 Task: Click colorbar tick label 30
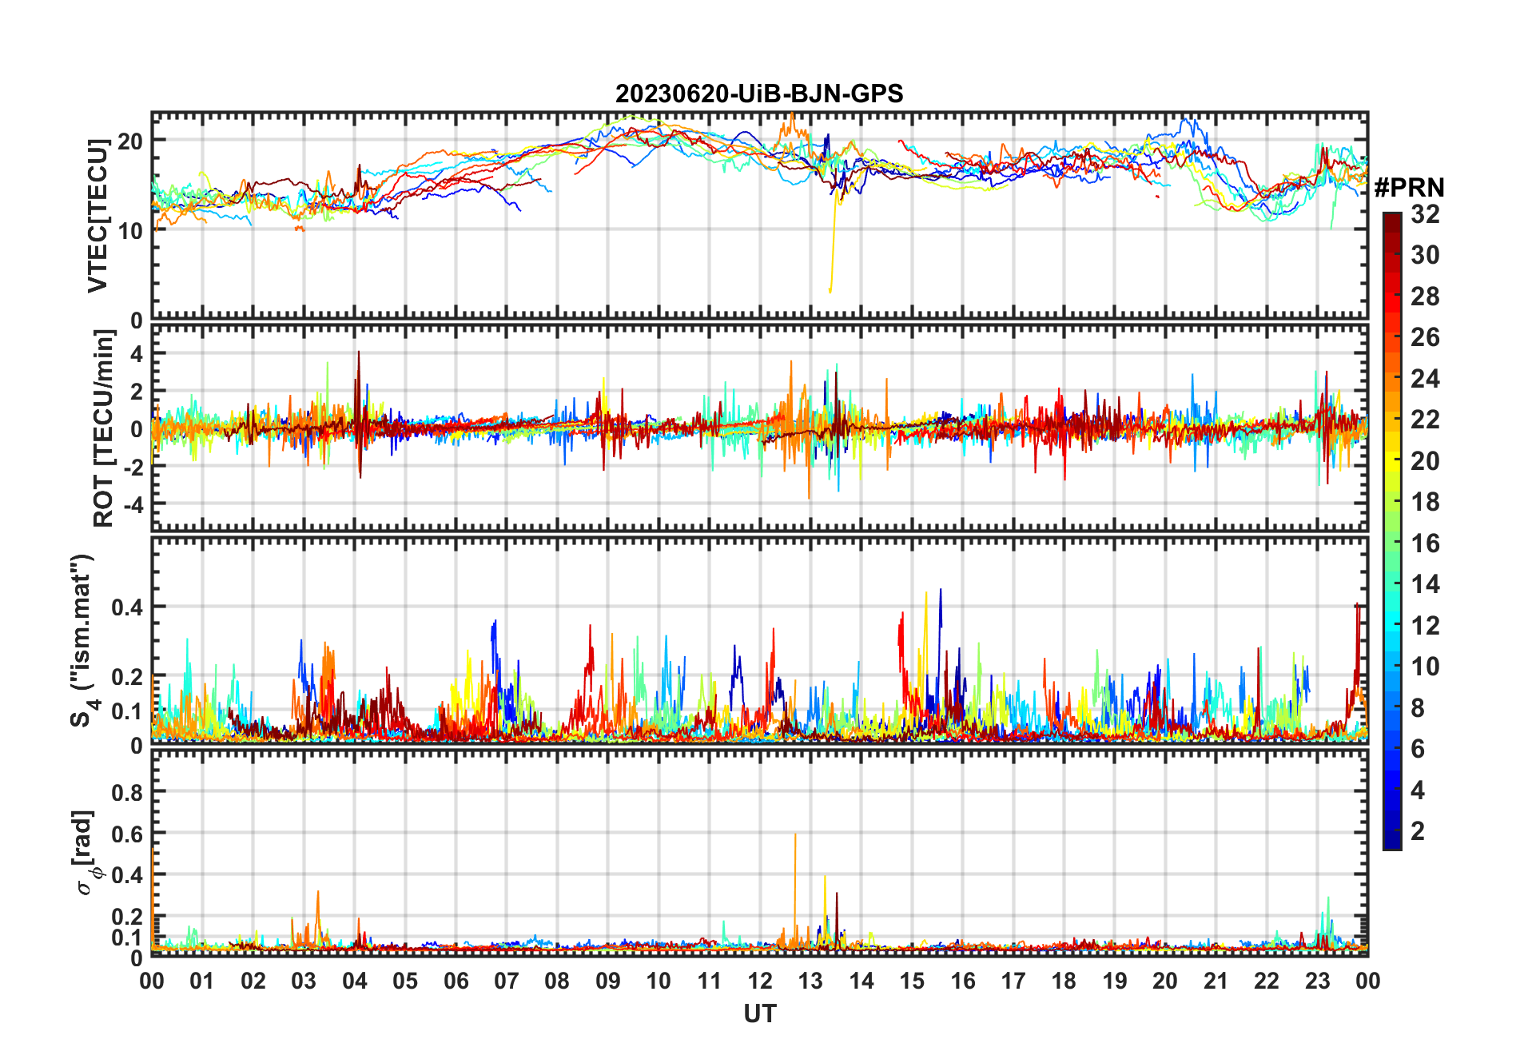pyautogui.click(x=1425, y=255)
